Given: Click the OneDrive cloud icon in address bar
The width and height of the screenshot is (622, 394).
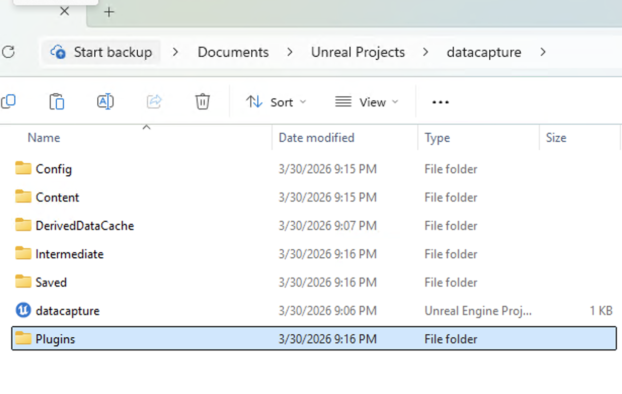Looking at the screenshot, I should (x=59, y=52).
